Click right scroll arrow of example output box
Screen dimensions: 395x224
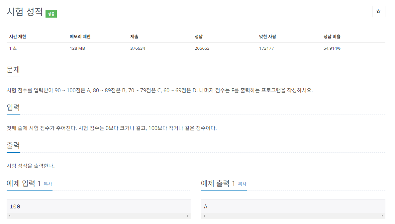pos(382,216)
